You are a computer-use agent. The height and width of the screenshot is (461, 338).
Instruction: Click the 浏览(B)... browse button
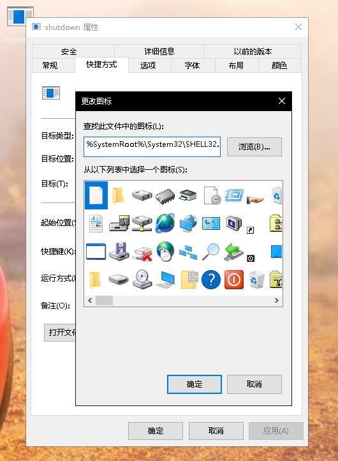click(x=254, y=147)
